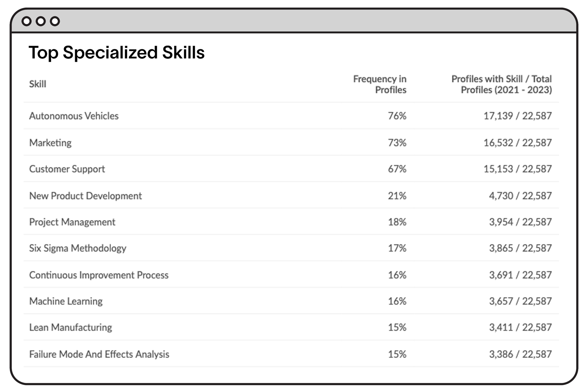Click the Marketing skill name

point(50,143)
